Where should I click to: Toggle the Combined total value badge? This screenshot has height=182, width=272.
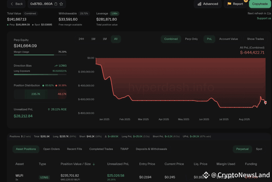30,14
